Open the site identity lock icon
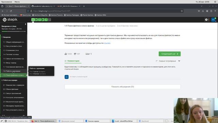The image size is (218, 123). (x=31, y=11)
